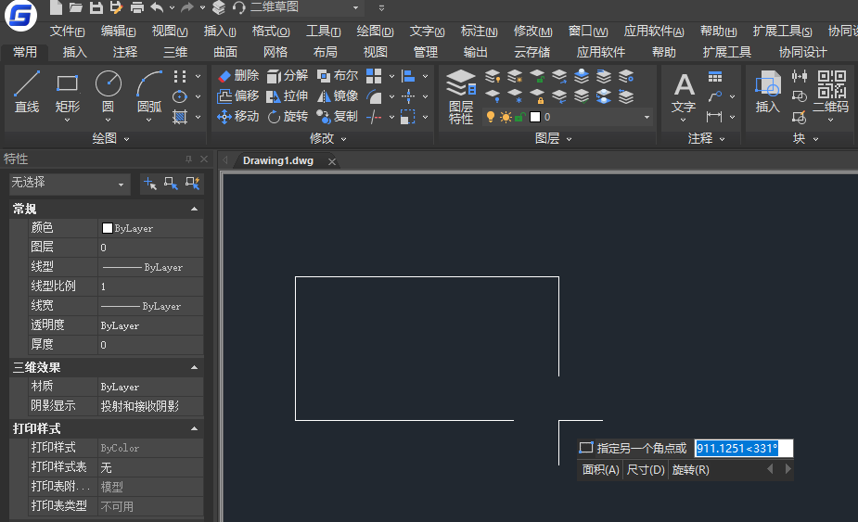Click the QR code (二维码) tool
This screenshot has width=858, height=522.
(831, 92)
